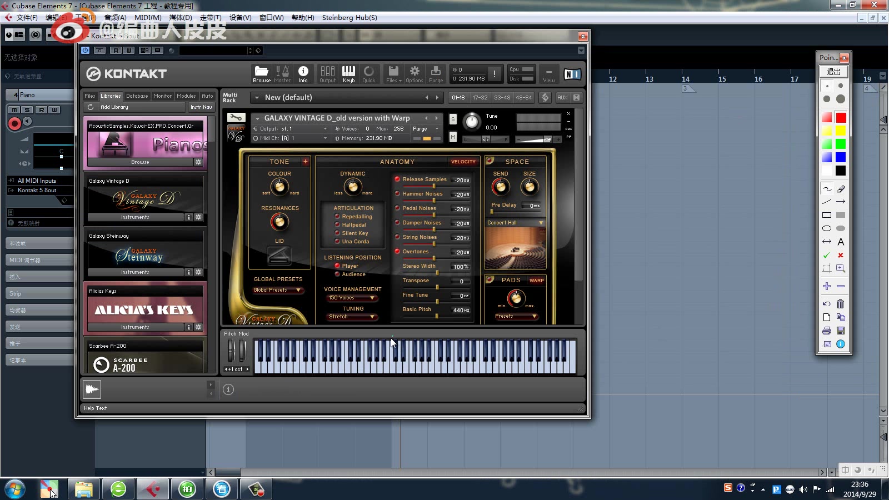
Task: Open the Pads Presets dropdown
Action: click(516, 316)
